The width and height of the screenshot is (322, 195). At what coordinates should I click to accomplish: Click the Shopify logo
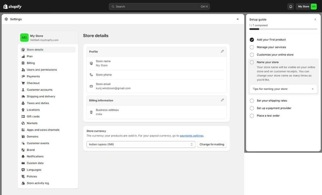coord(12,7)
